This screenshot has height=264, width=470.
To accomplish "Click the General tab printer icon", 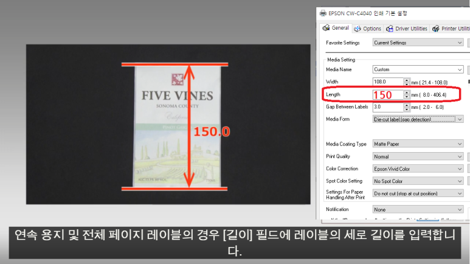I will [x=326, y=28].
